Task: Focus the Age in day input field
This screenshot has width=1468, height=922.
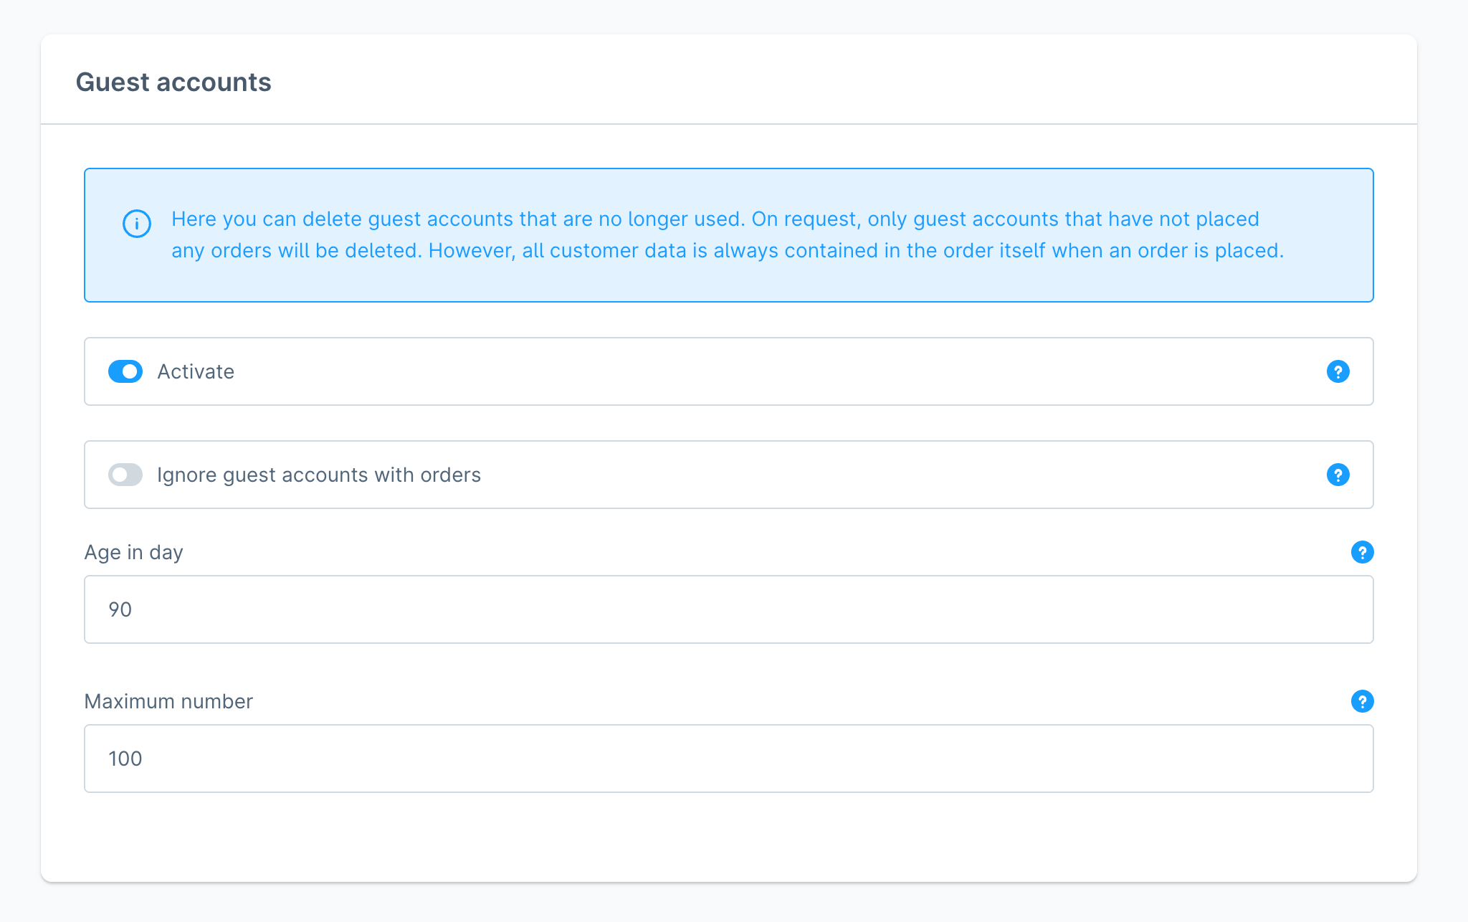Action: click(729, 609)
